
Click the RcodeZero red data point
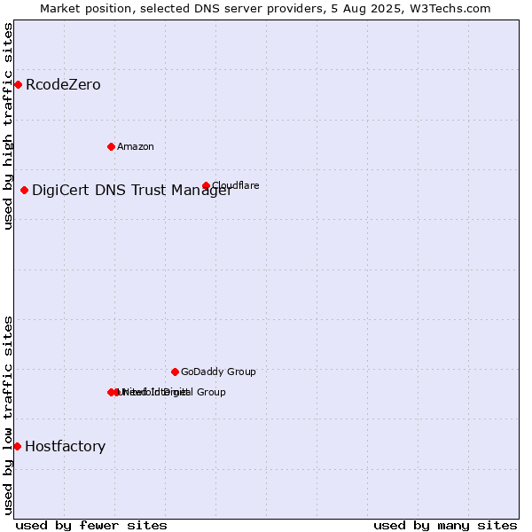tap(19, 84)
